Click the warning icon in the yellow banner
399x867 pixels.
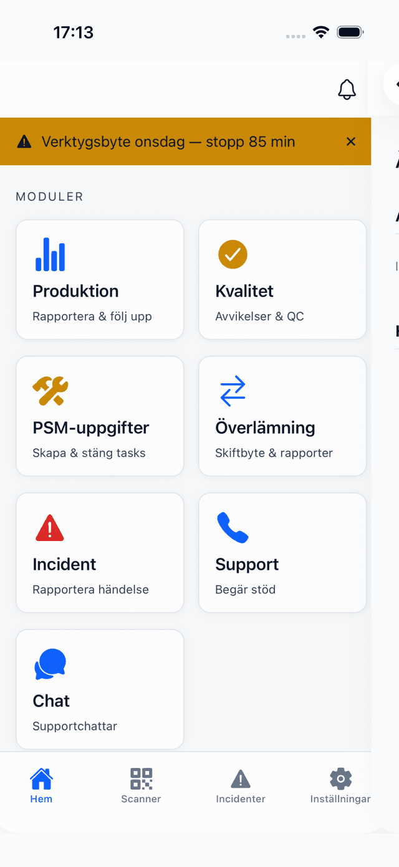[24, 141]
